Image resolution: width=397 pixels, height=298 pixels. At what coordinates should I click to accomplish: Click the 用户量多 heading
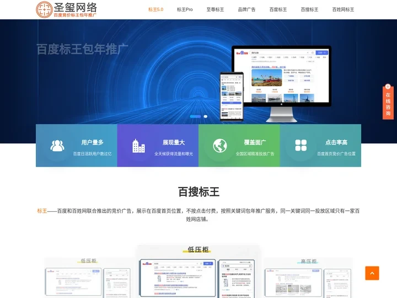(x=93, y=142)
